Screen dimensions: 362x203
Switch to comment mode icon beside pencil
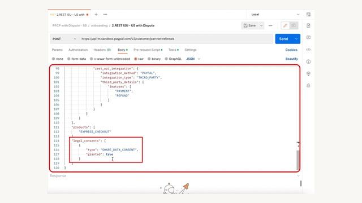294,25
